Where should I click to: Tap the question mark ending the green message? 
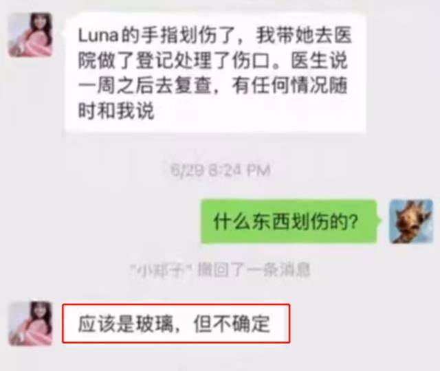coord(353,221)
